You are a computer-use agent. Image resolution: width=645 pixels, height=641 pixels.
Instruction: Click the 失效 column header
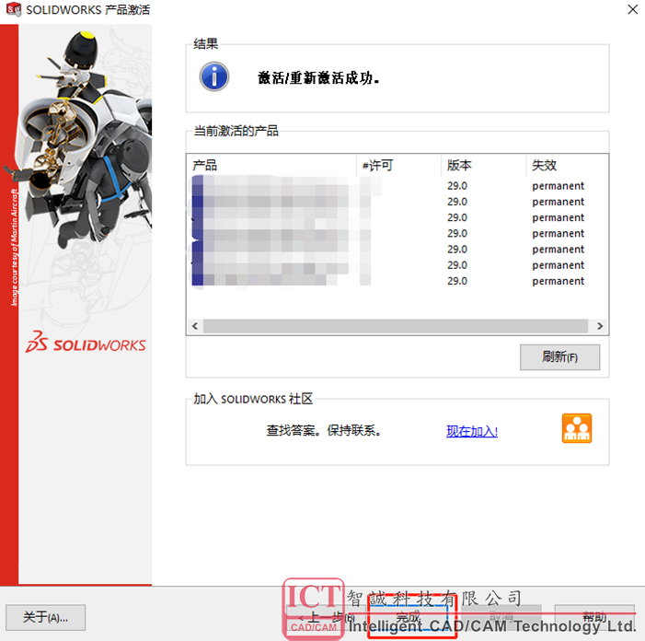(x=567, y=166)
